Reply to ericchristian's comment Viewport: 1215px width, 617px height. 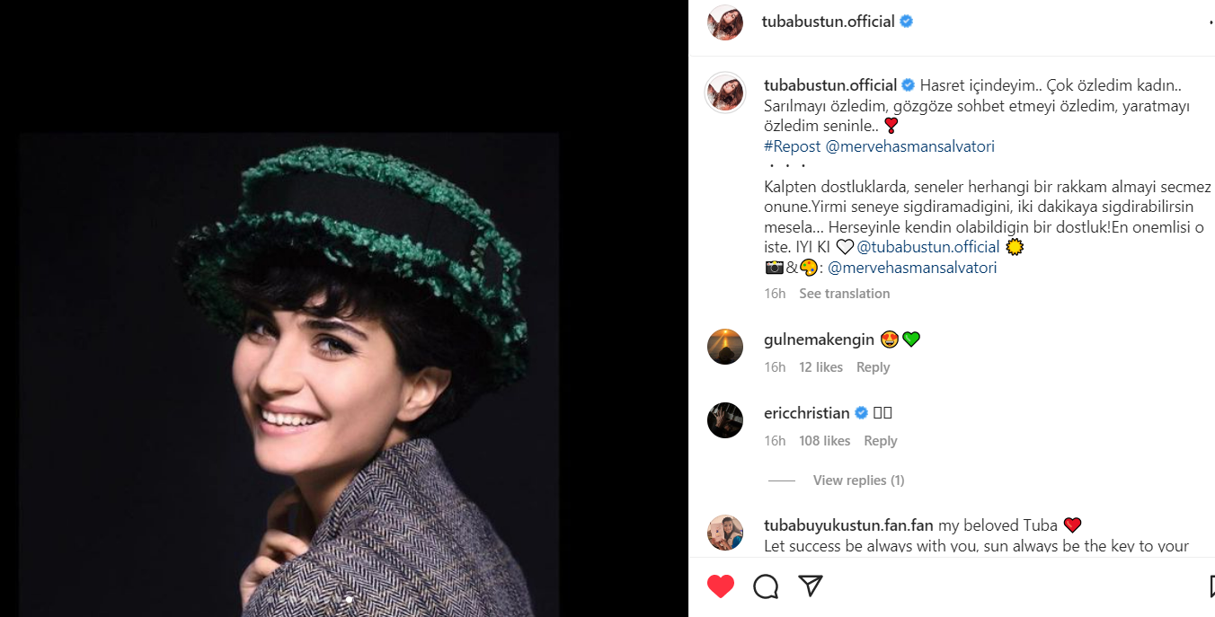click(x=880, y=441)
